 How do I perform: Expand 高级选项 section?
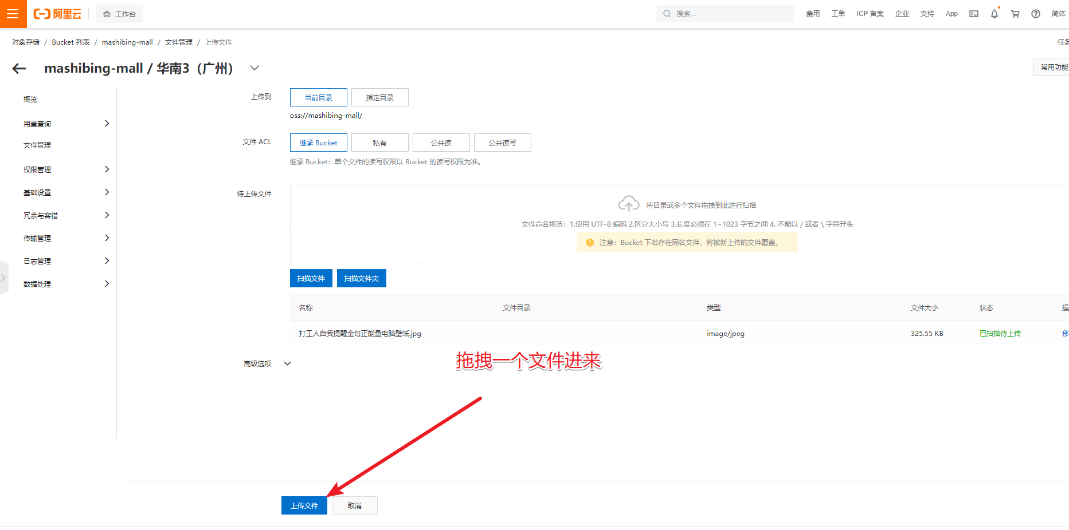click(x=288, y=363)
